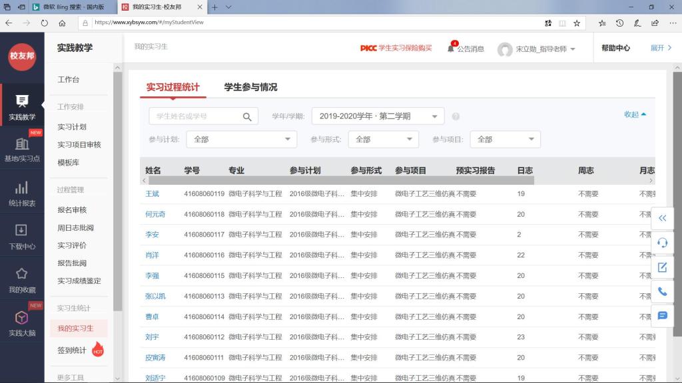
Task: Switch to the 学生参与情况 tab
Action: click(250, 87)
